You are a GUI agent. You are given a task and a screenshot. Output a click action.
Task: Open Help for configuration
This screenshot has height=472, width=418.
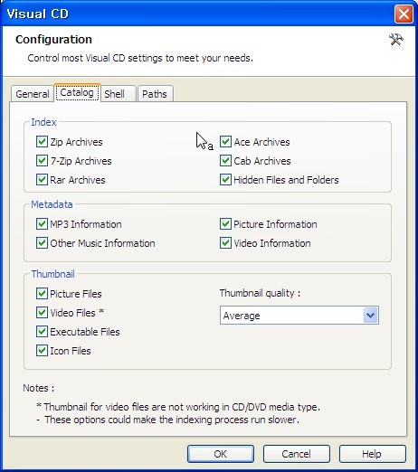372,454
